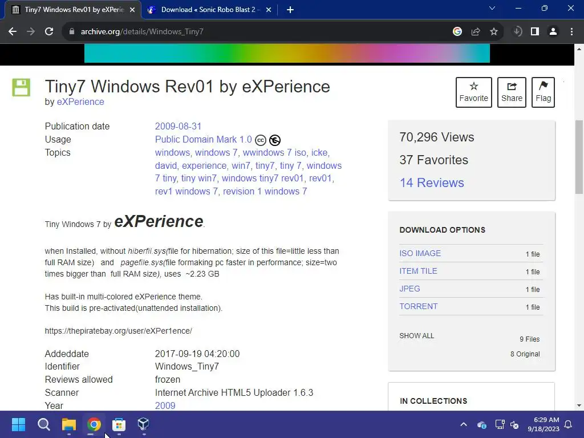Open a new browser tab
Image resolution: width=584 pixels, height=438 pixels.
(x=290, y=10)
